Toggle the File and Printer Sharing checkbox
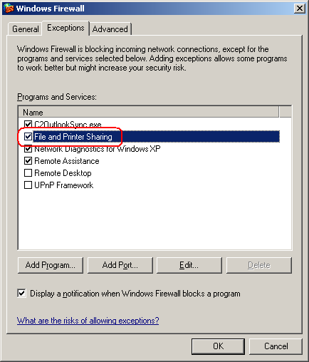The image size is (309, 362). [28, 136]
